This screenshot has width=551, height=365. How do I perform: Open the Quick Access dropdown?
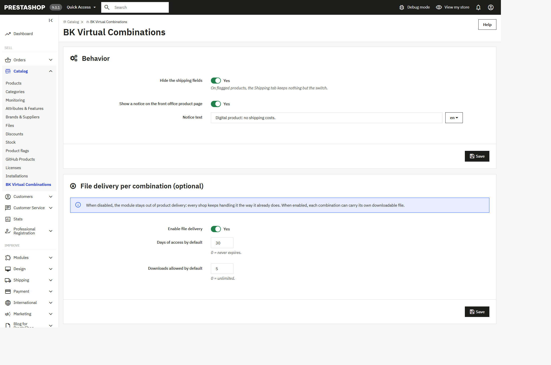[81, 7]
